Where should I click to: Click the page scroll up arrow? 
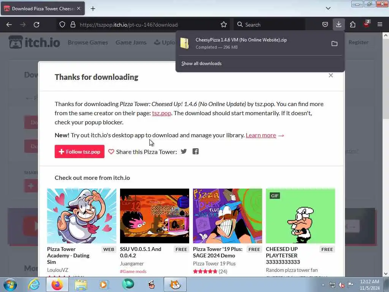[x=386, y=35]
